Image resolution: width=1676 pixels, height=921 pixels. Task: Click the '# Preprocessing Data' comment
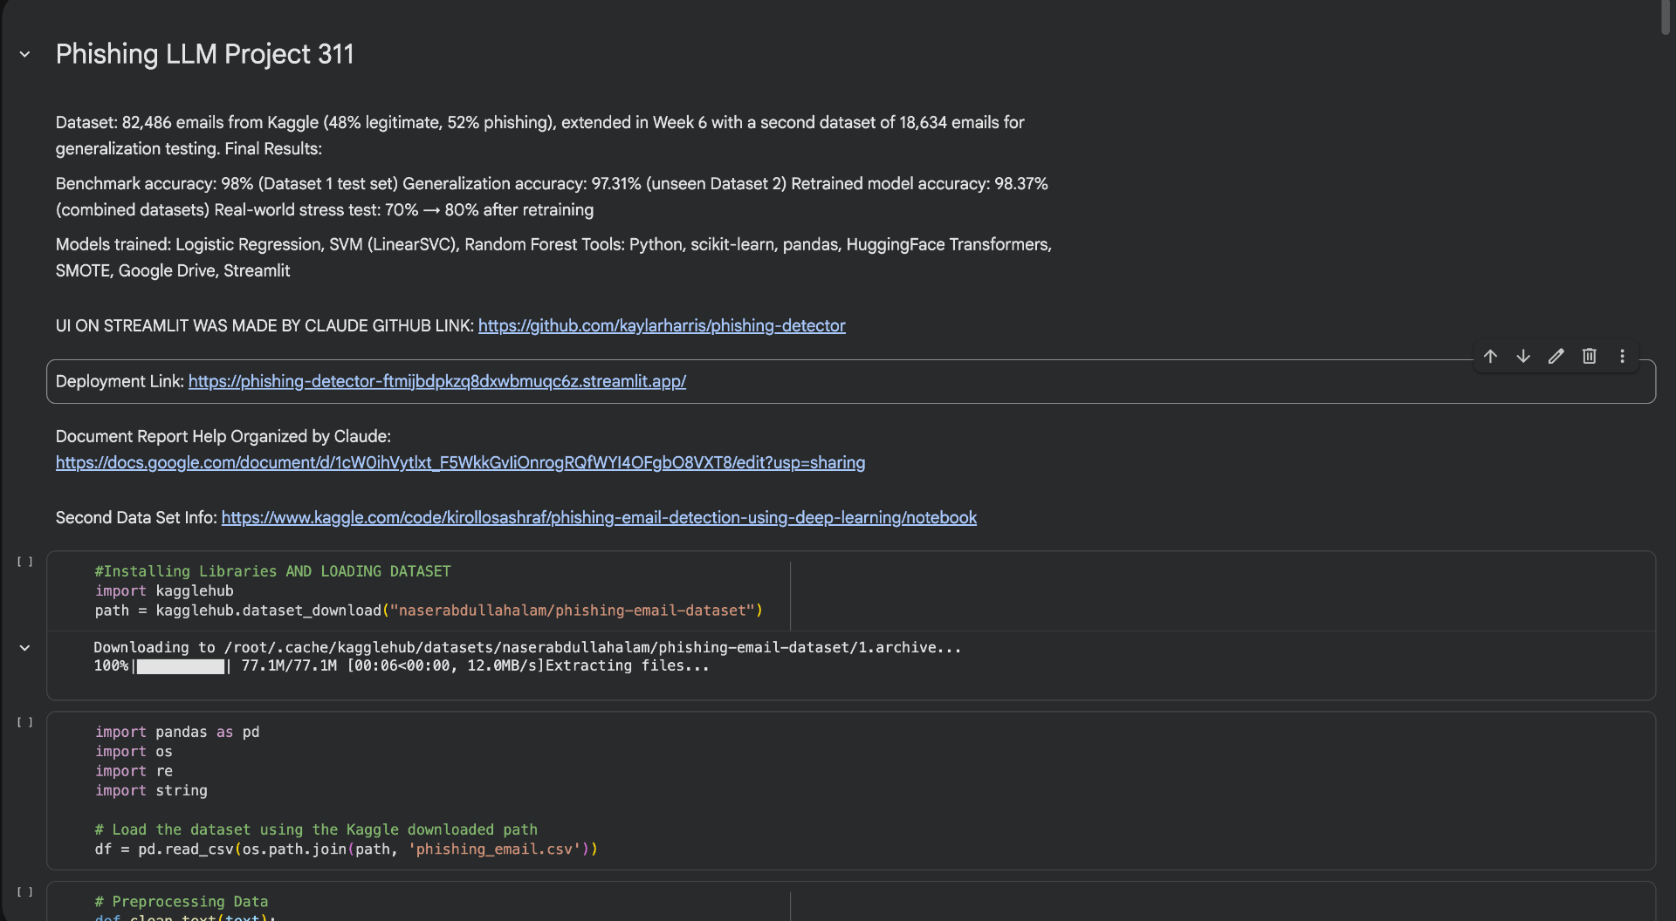click(x=182, y=901)
